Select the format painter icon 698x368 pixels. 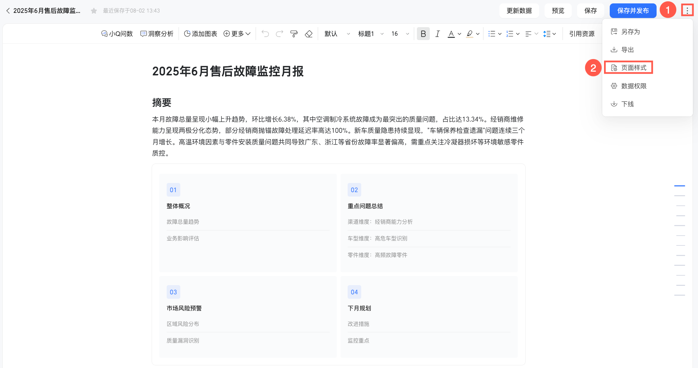(x=294, y=34)
